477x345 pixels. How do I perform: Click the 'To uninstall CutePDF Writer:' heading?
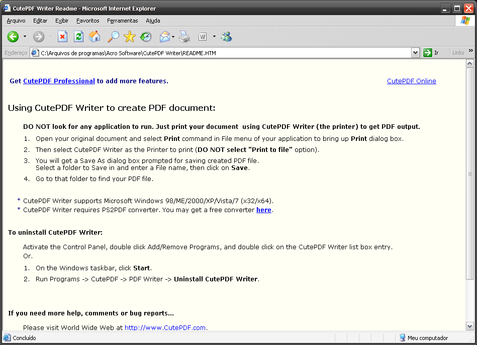click(x=55, y=233)
